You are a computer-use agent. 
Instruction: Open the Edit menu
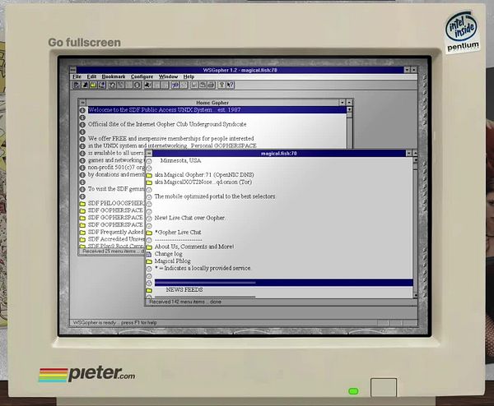coord(91,76)
